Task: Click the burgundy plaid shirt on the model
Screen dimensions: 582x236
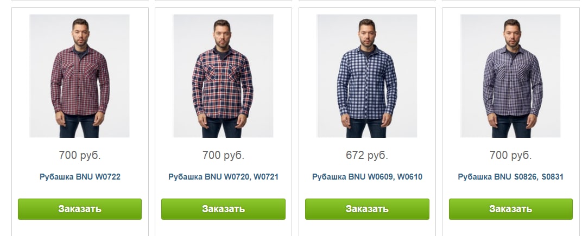Action: click(x=80, y=81)
